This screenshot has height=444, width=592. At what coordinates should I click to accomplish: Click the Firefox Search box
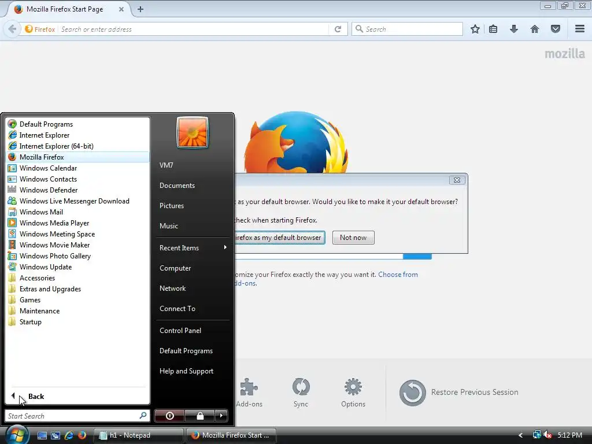[407, 29]
